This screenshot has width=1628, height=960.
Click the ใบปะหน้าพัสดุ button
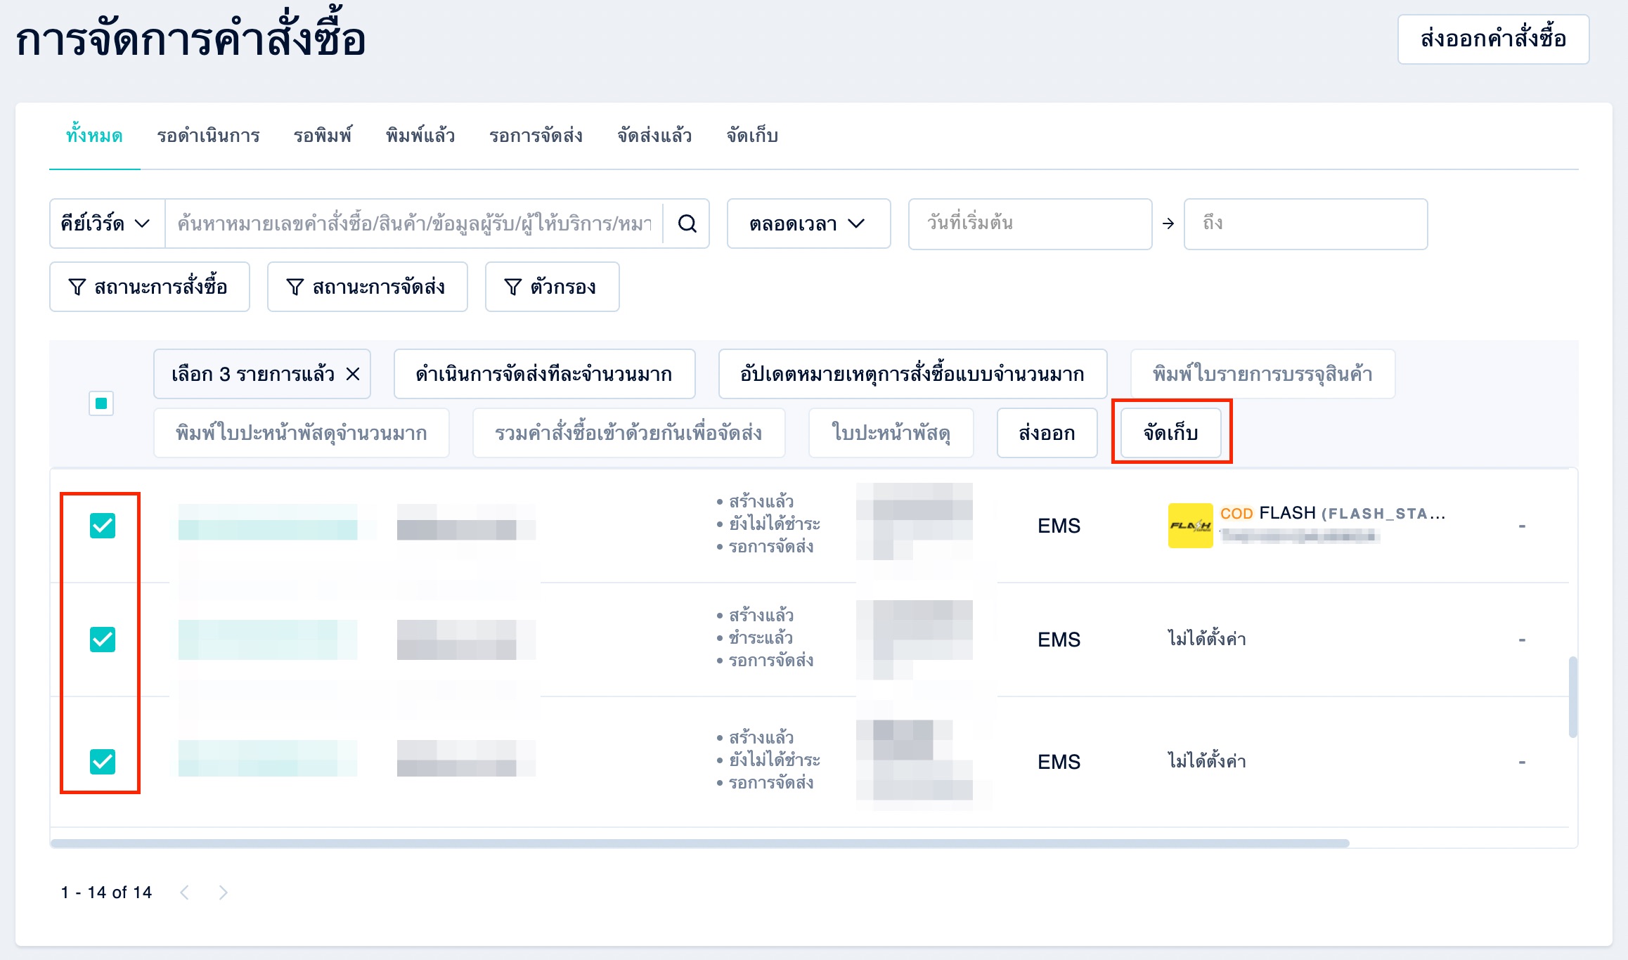(x=891, y=433)
